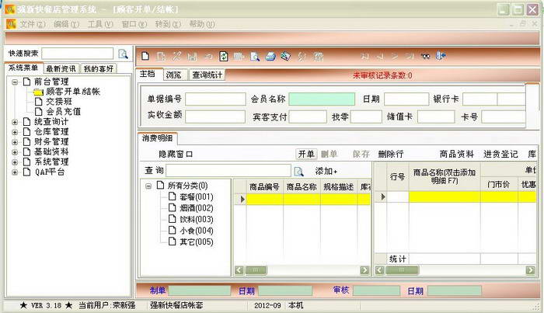
Task: Collapse the 所有分类(0) category node
Action: click(x=148, y=186)
